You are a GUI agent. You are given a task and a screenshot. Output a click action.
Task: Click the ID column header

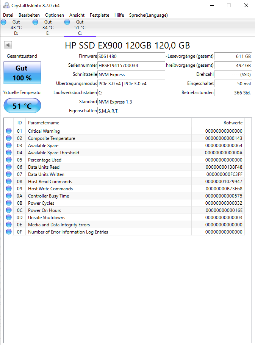[x=20, y=123]
